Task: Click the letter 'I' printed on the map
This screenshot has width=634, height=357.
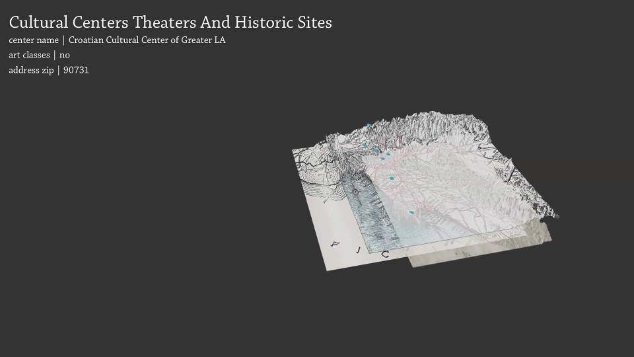Action: [x=359, y=249]
